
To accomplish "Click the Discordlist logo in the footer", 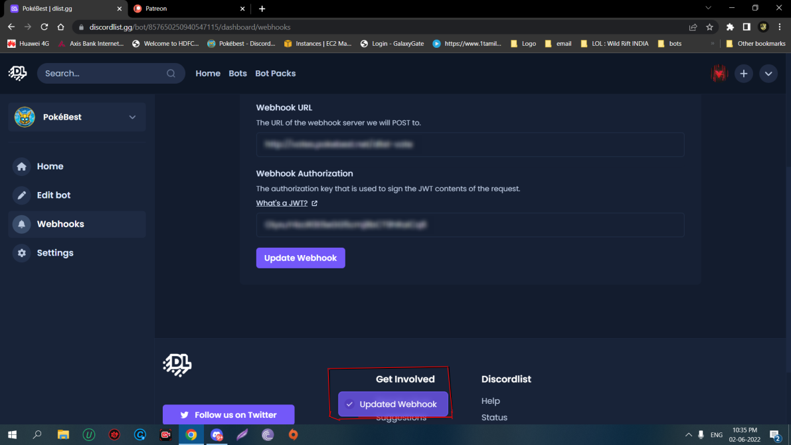I will [177, 365].
